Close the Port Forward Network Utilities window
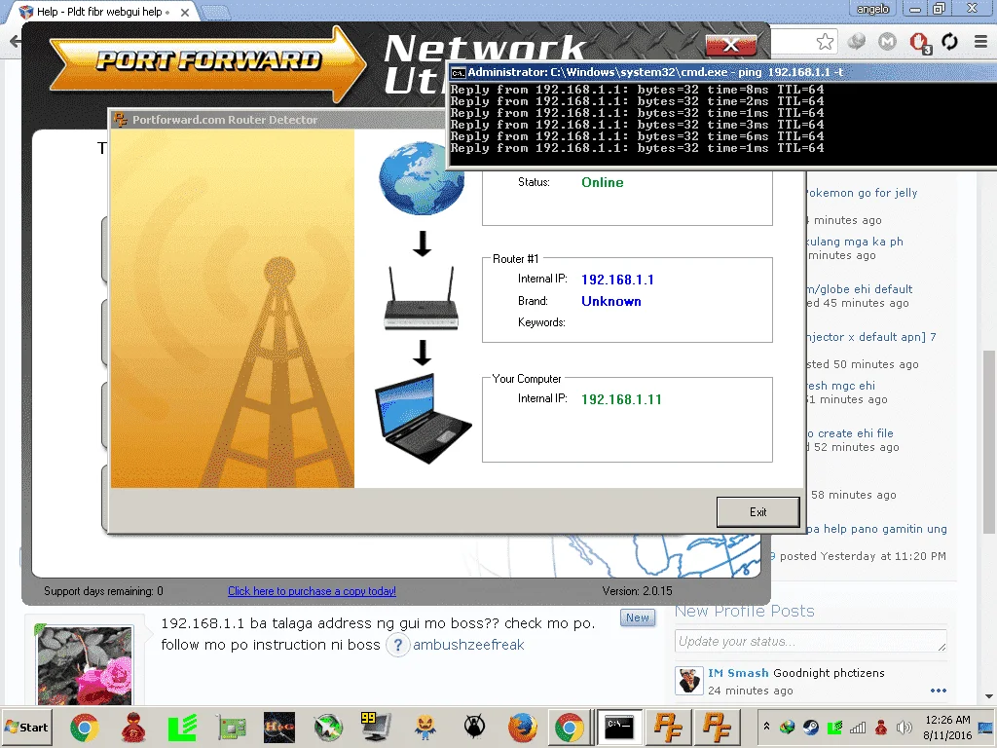Viewport: 997px width, 748px height. tap(731, 45)
